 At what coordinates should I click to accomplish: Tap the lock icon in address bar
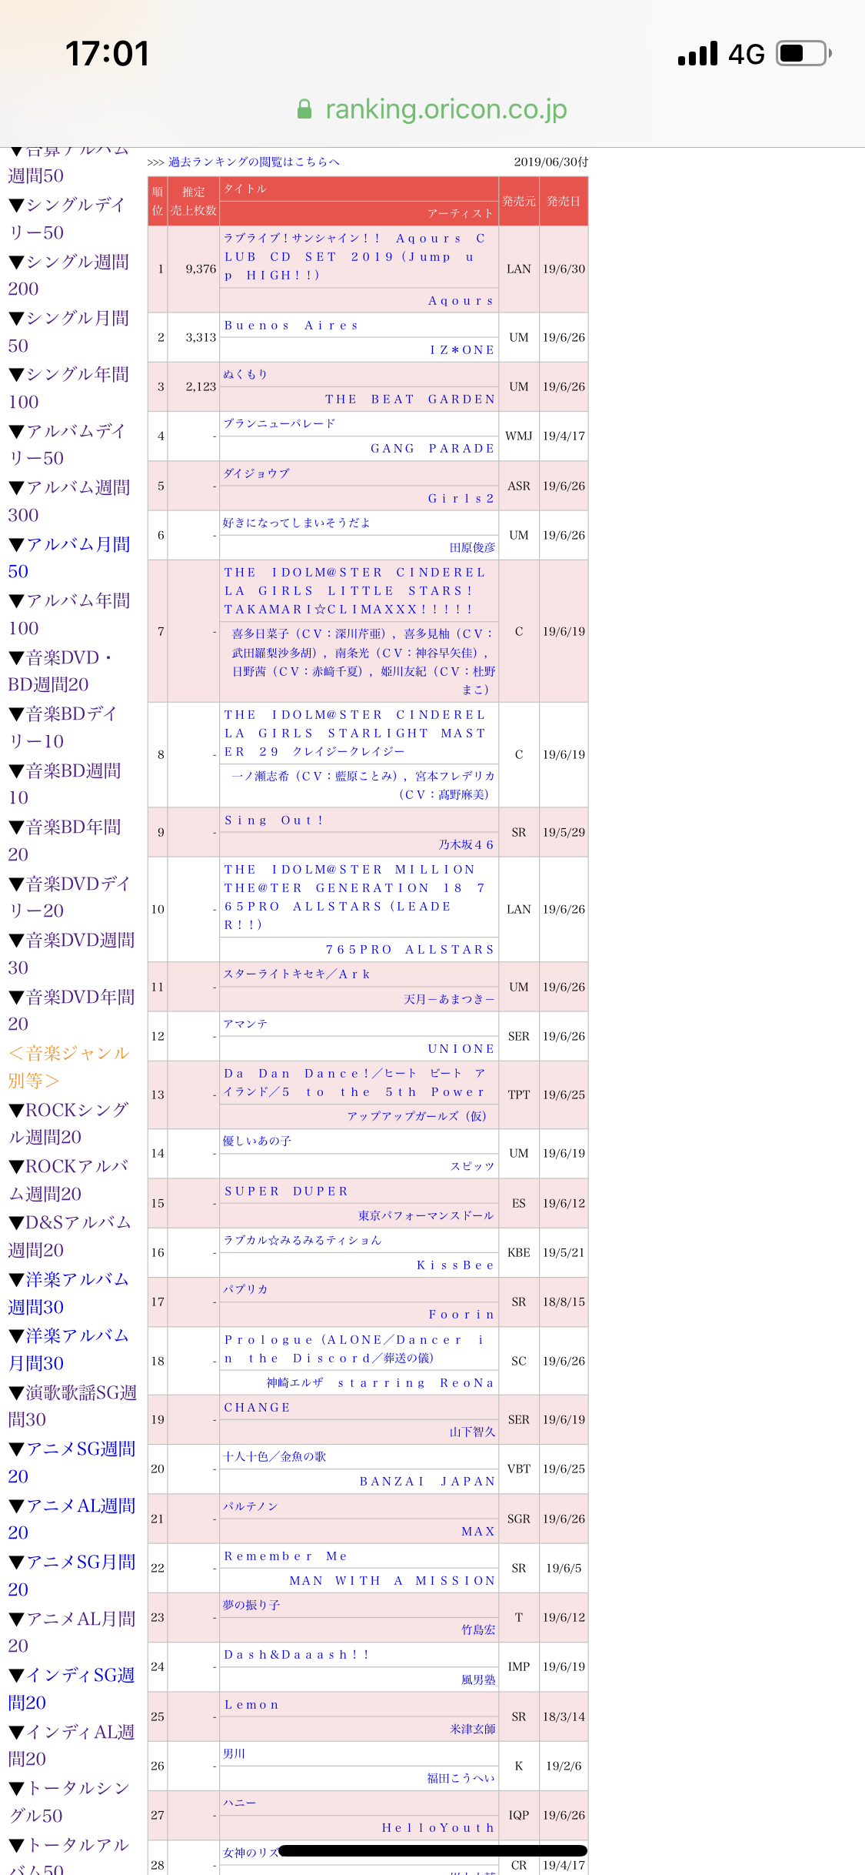(304, 109)
